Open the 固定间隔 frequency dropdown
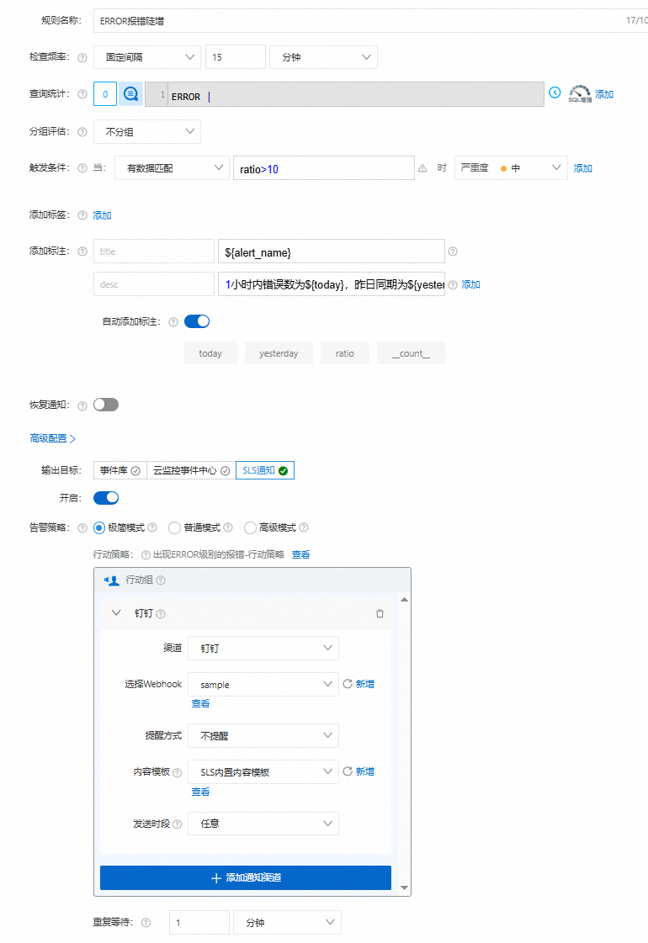This screenshot has height=943, width=648. 147,57
